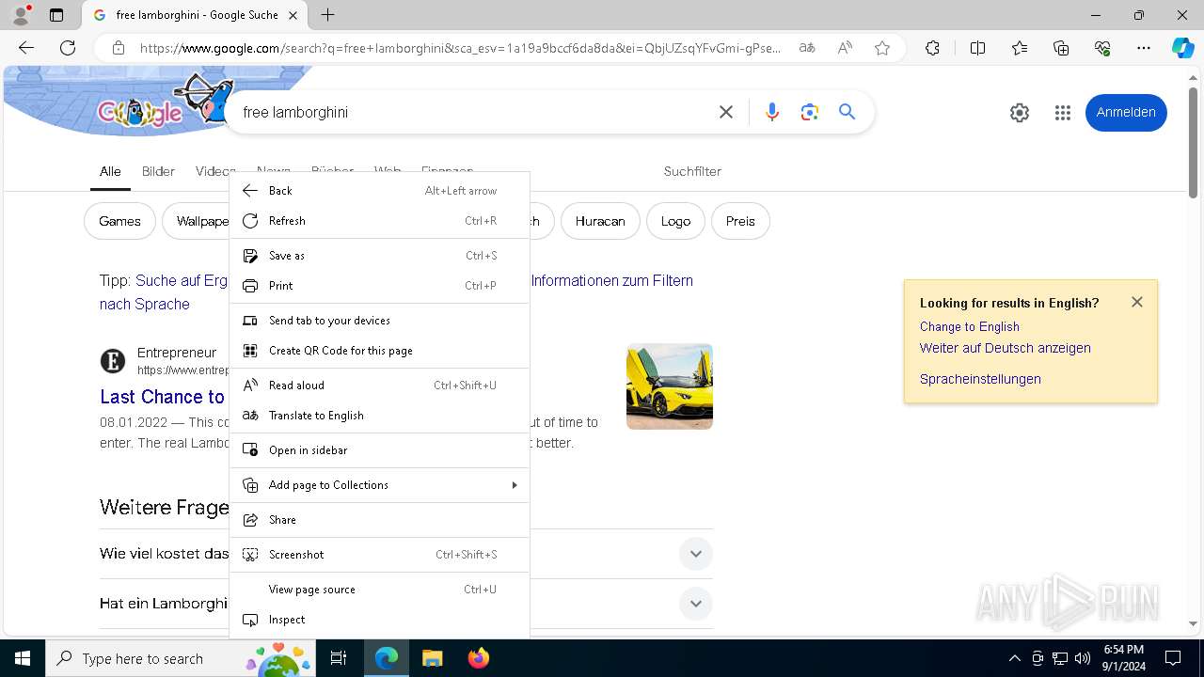1204x677 pixels.
Task: Select Read aloud in the context menu
Action: 379,386
